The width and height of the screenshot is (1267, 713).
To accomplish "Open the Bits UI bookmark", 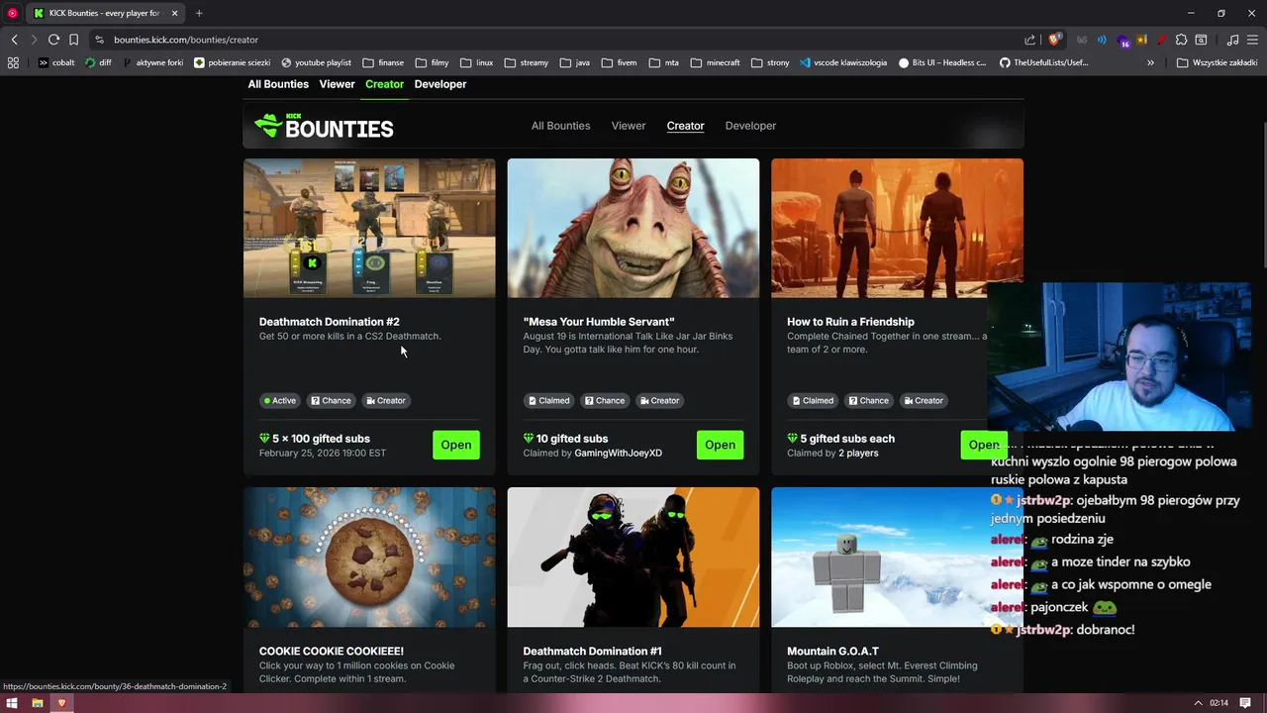I will [942, 62].
